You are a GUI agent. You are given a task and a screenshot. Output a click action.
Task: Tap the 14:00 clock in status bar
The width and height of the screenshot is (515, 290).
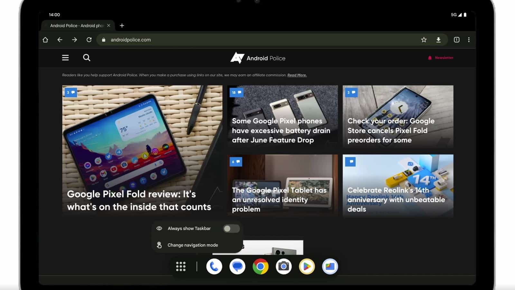click(54, 15)
